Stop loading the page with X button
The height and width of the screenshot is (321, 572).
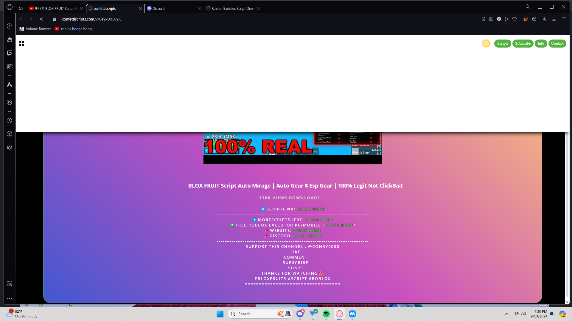pos(41,19)
